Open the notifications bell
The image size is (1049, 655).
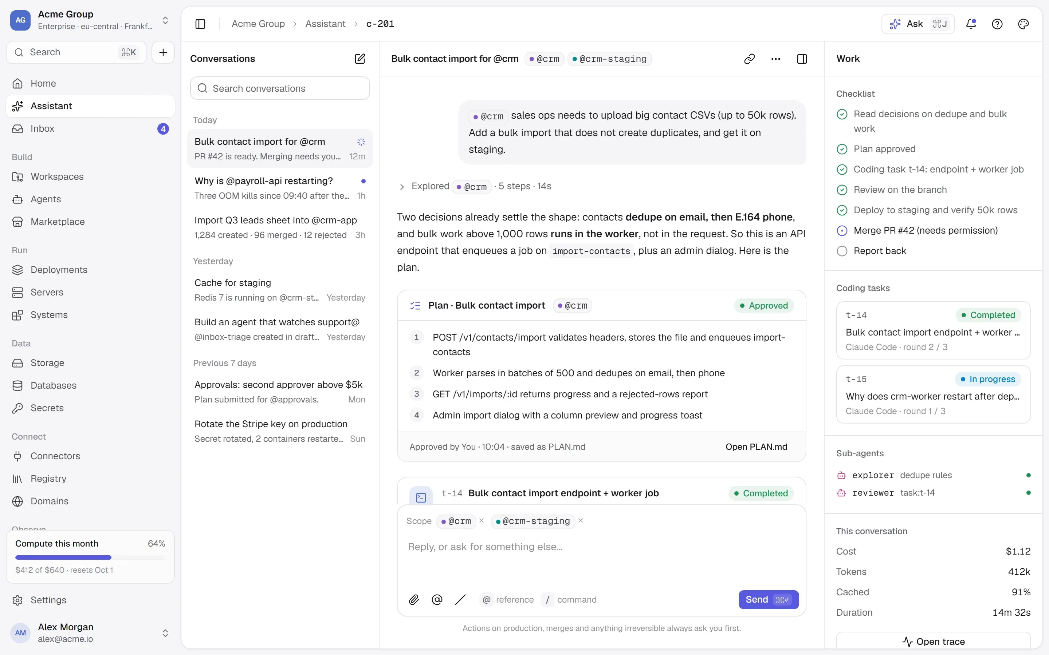[971, 24]
